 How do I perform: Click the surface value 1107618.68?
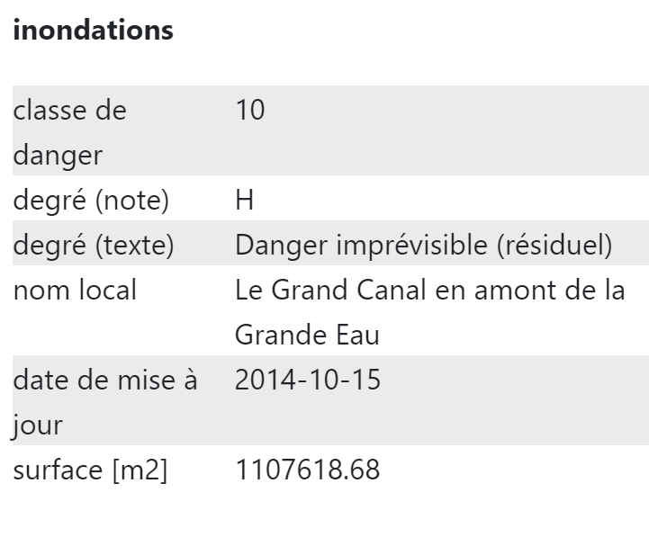click(x=308, y=470)
